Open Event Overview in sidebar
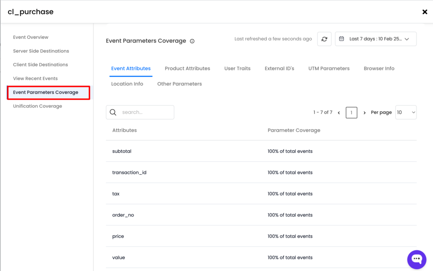The image size is (433, 271). tap(30, 37)
